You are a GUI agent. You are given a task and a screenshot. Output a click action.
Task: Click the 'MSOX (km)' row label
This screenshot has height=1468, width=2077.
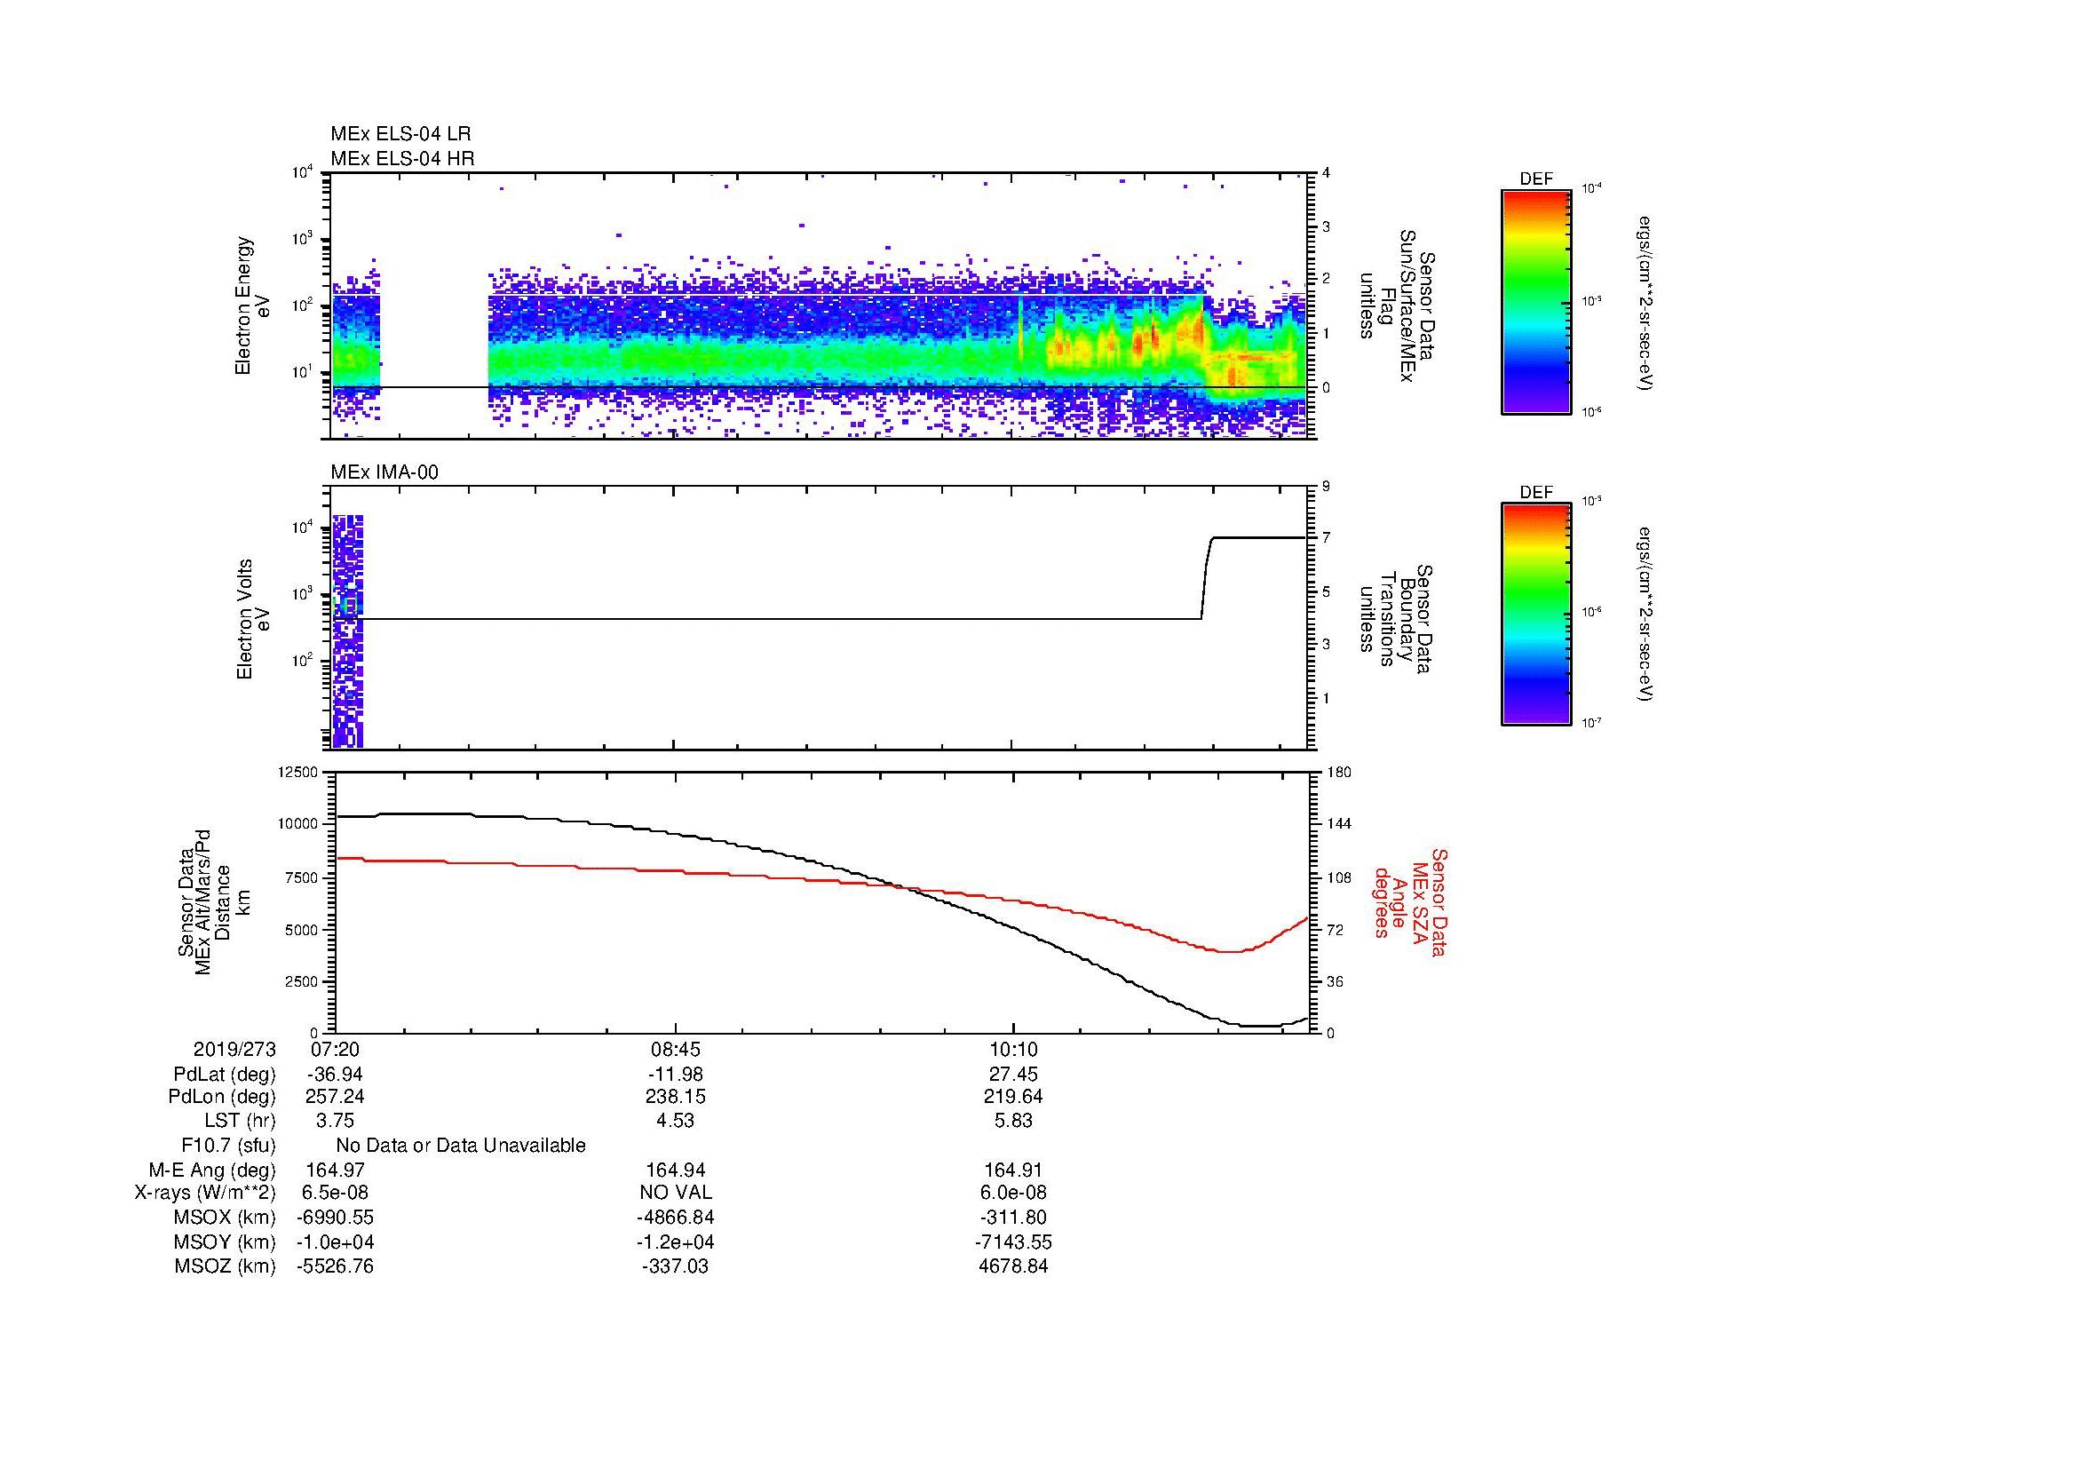coord(223,1218)
